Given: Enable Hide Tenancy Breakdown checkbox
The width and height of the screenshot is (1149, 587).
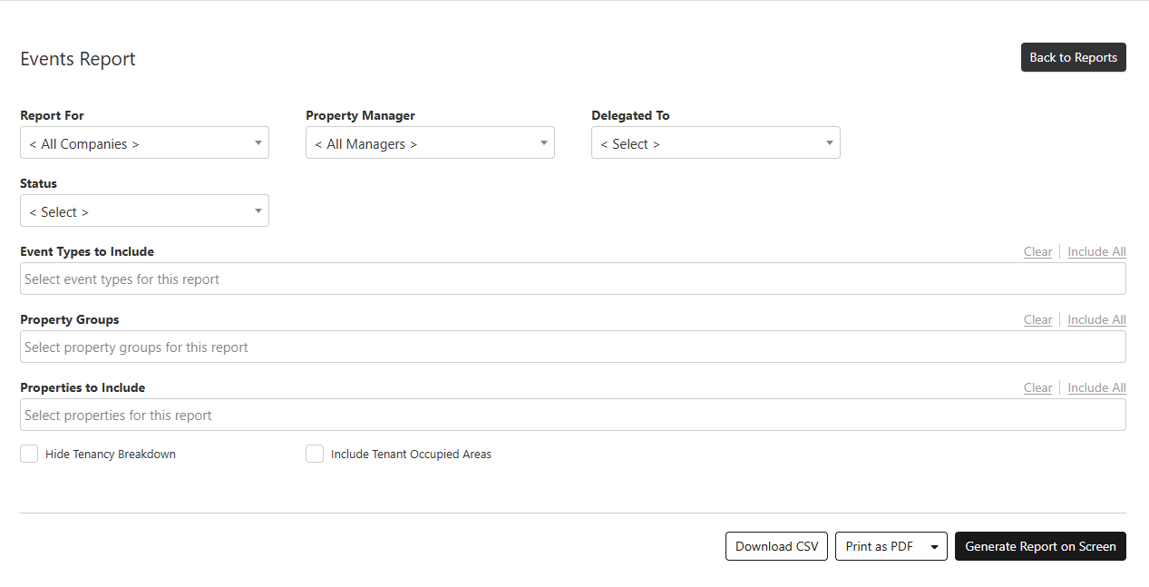Looking at the screenshot, I should 29,455.
